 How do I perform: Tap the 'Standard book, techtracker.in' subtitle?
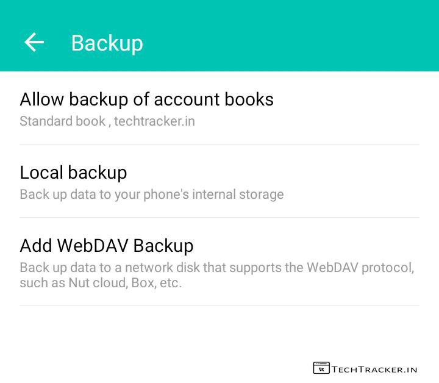click(x=107, y=121)
